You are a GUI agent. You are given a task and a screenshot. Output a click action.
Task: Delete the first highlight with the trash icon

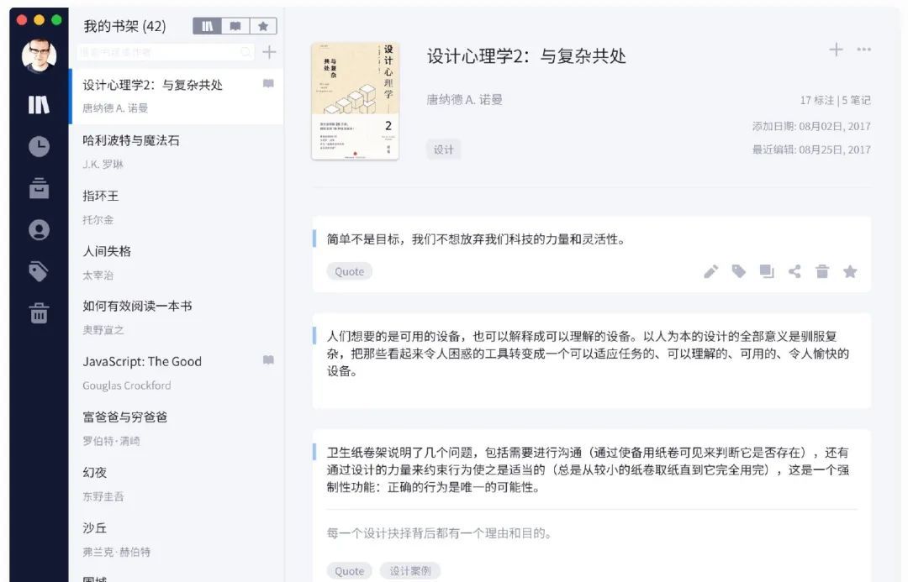pyautogui.click(x=821, y=271)
